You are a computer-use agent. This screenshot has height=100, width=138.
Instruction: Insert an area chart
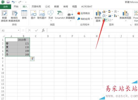coord(110,16)
